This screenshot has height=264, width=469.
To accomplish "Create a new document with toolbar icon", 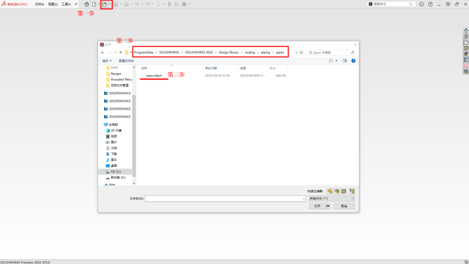I will tap(94, 4).
